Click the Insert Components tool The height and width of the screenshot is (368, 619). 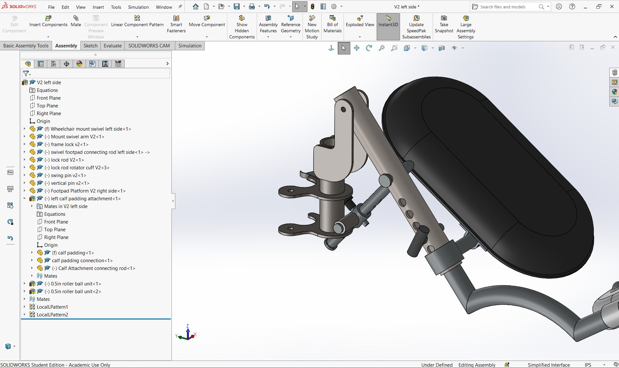[48, 21]
